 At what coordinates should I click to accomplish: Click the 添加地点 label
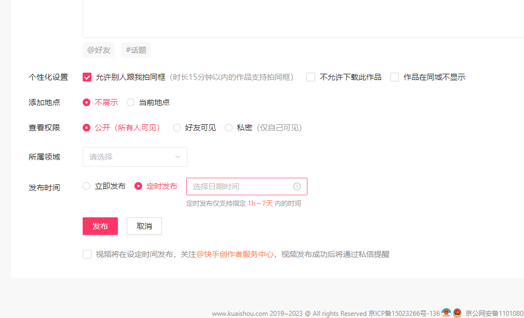click(x=44, y=102)
